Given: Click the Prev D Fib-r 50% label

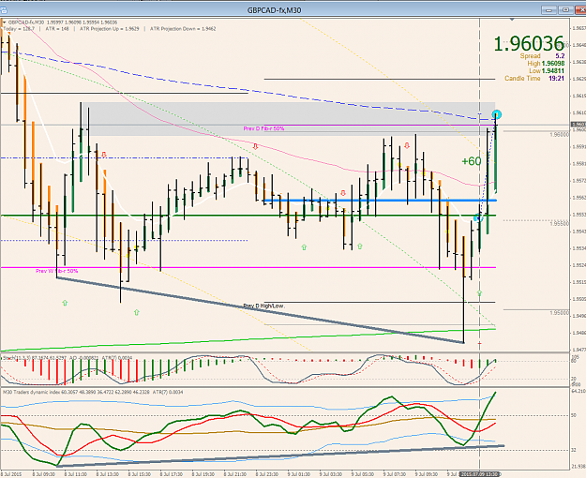Looking at the screenshot, I should (263, 128).
